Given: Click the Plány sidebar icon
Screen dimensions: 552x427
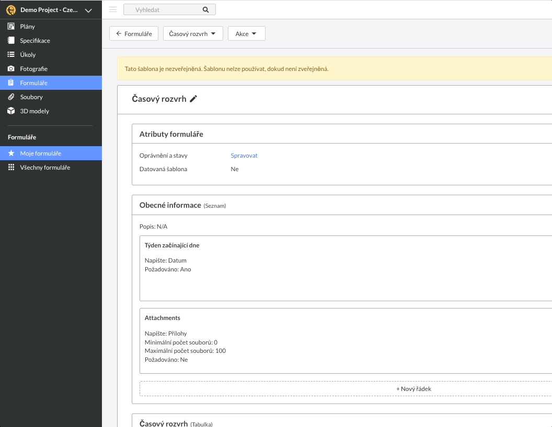Looking at the screenshot, I should (x=11, y=27).
